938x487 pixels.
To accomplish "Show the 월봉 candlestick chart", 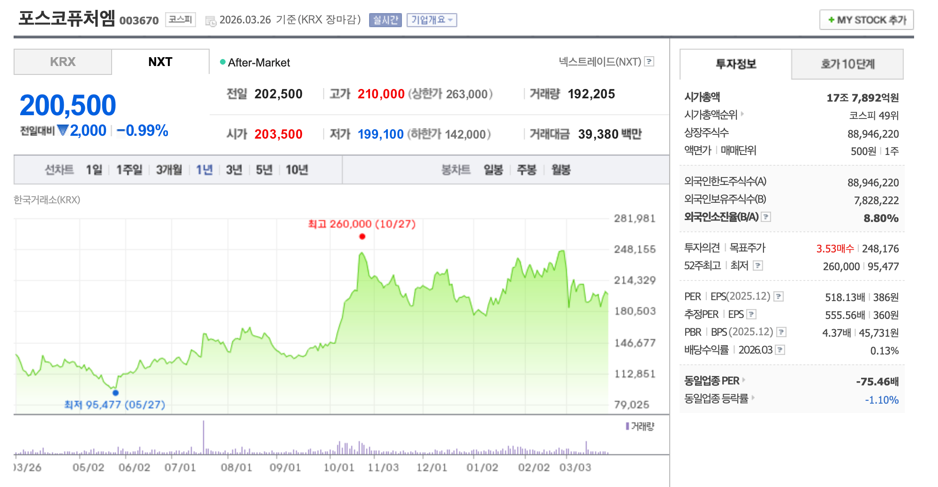I will 561,170.
